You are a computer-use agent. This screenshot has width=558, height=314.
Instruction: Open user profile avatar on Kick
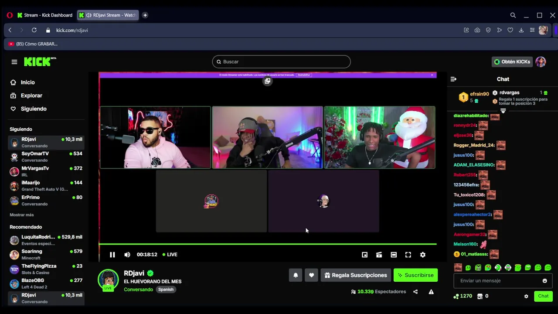click(x=541, y=62)
